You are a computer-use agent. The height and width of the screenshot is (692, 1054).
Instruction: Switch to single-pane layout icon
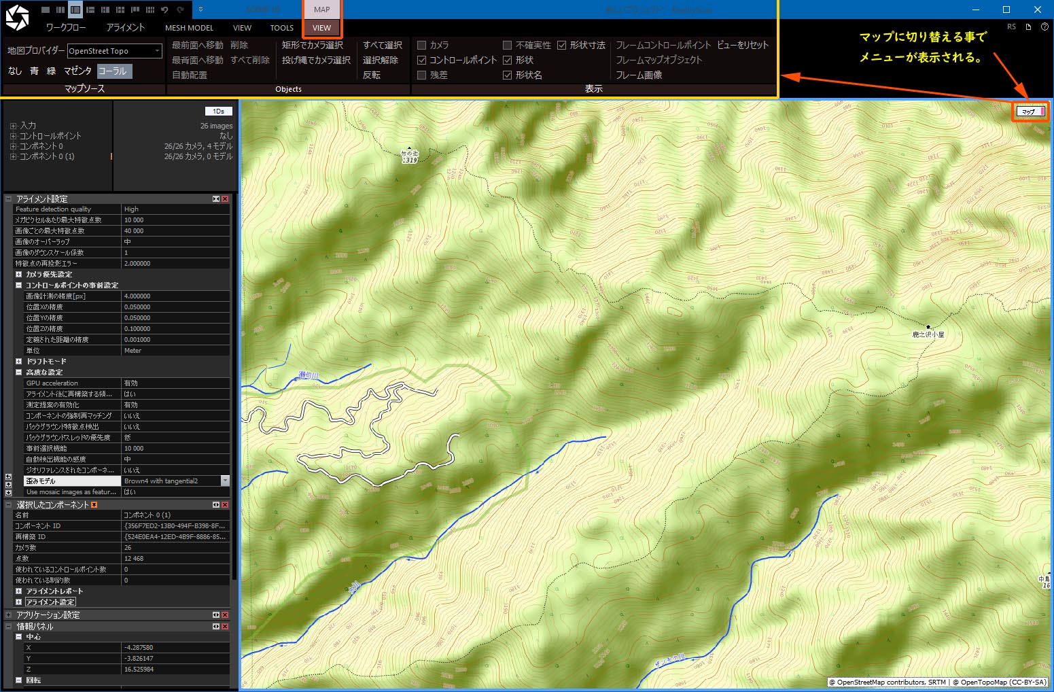tap(46, 10)
